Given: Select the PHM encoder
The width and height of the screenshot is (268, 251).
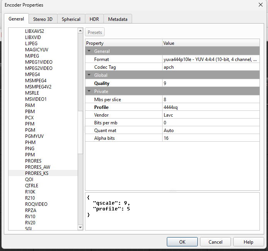Looking at the screenshot, I should [x=30, y=142].
